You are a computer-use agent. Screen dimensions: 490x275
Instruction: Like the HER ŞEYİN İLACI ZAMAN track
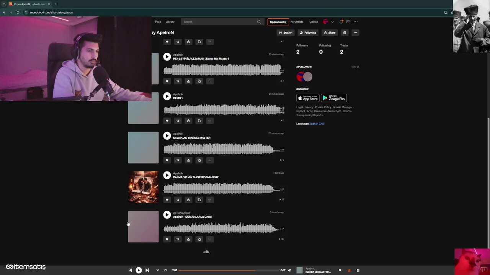[167, 81]
